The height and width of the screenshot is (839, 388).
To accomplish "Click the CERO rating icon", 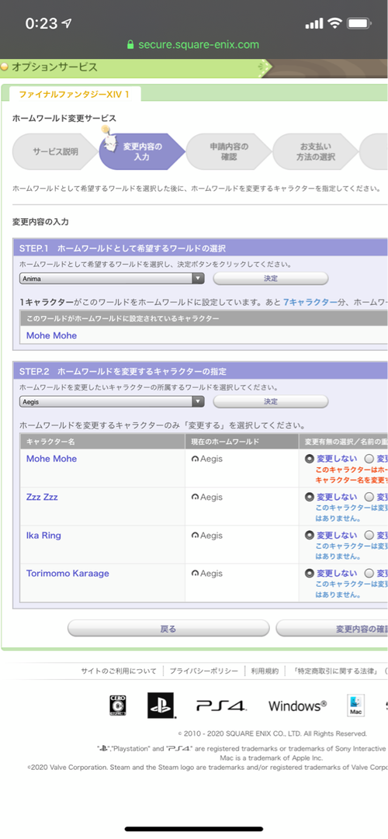I will 118,706.
